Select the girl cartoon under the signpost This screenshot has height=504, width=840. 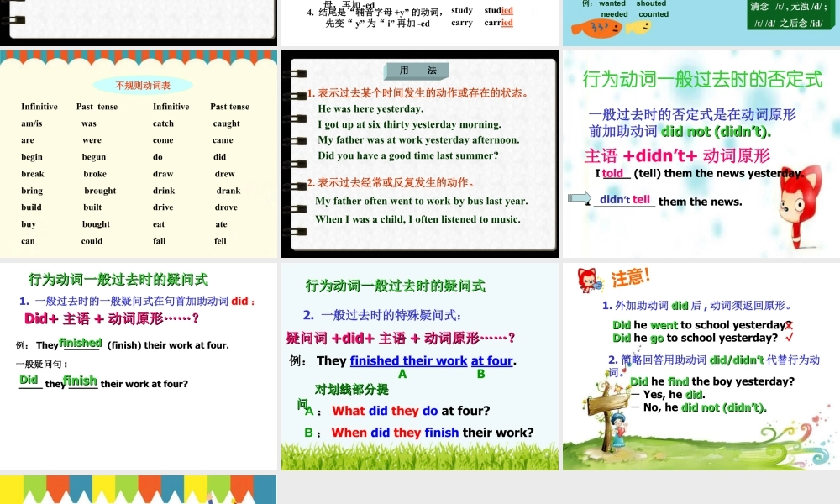tap(619, 428)
